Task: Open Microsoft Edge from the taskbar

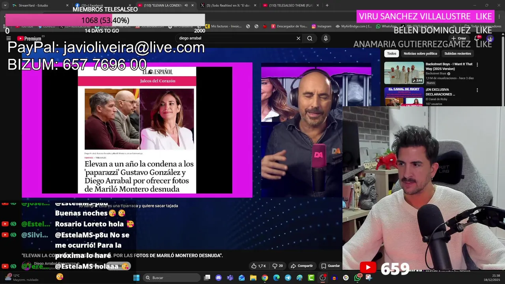Action: (x=276, y=278)
